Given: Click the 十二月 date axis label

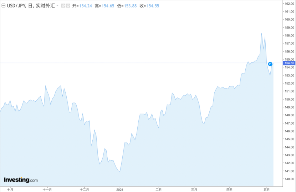Looking at the screenshot, I should pos(85,190).
